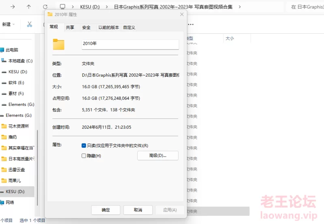Click the folder name field containing 2010年
The width and height of the screenshot is (324, 224).
click(130, 44)
